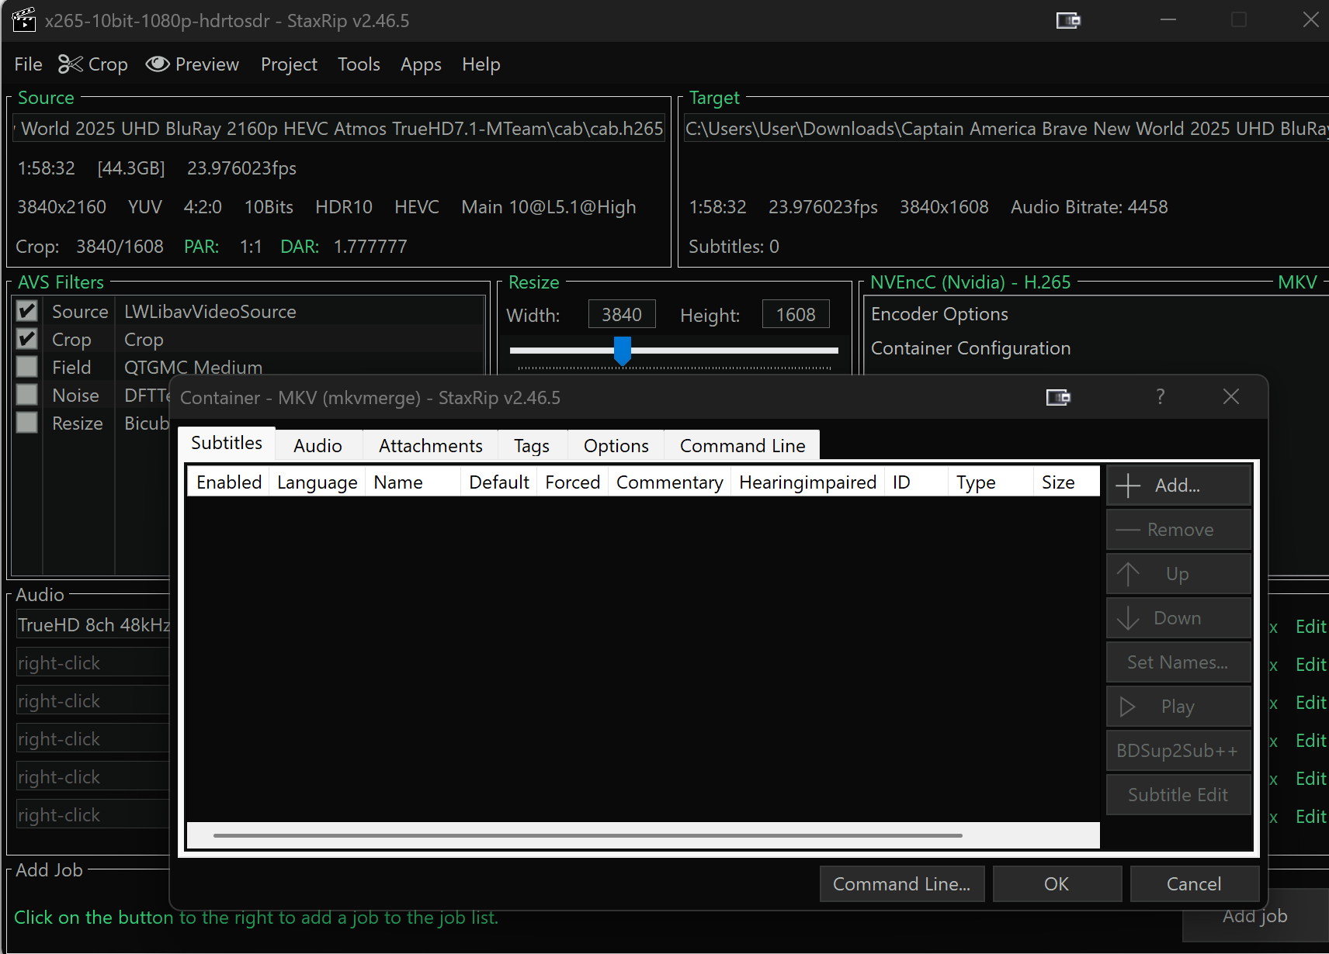Viewport: 1329px width, 954px height.
Task: Switch to the Attachments tab
Action: [x=430, y=446]
